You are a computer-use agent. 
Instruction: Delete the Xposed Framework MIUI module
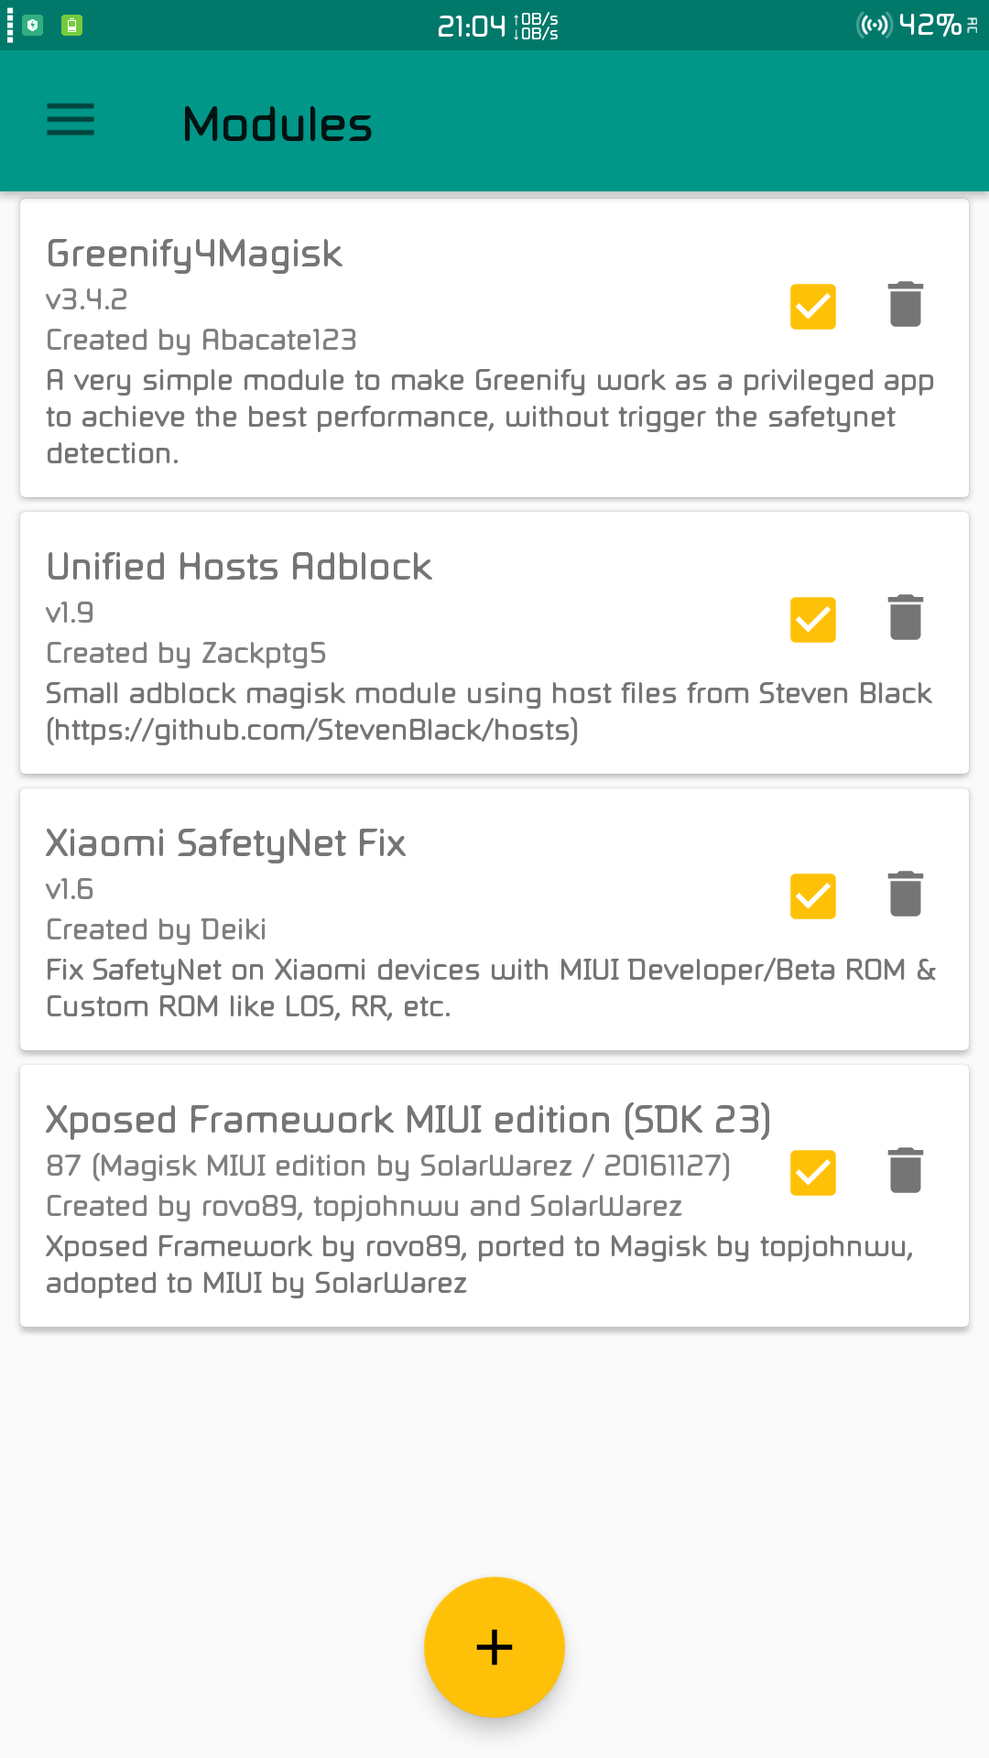click(x=905, y=1171)
